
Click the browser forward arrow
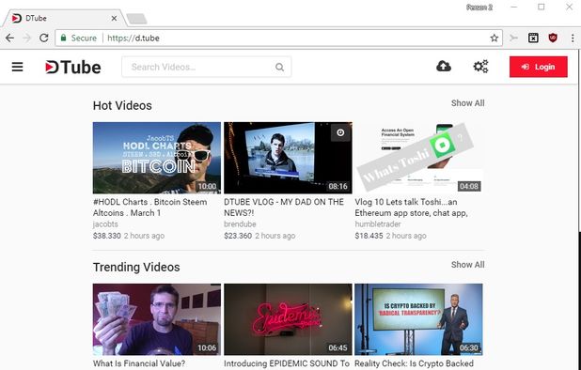(x=26, y=38)
